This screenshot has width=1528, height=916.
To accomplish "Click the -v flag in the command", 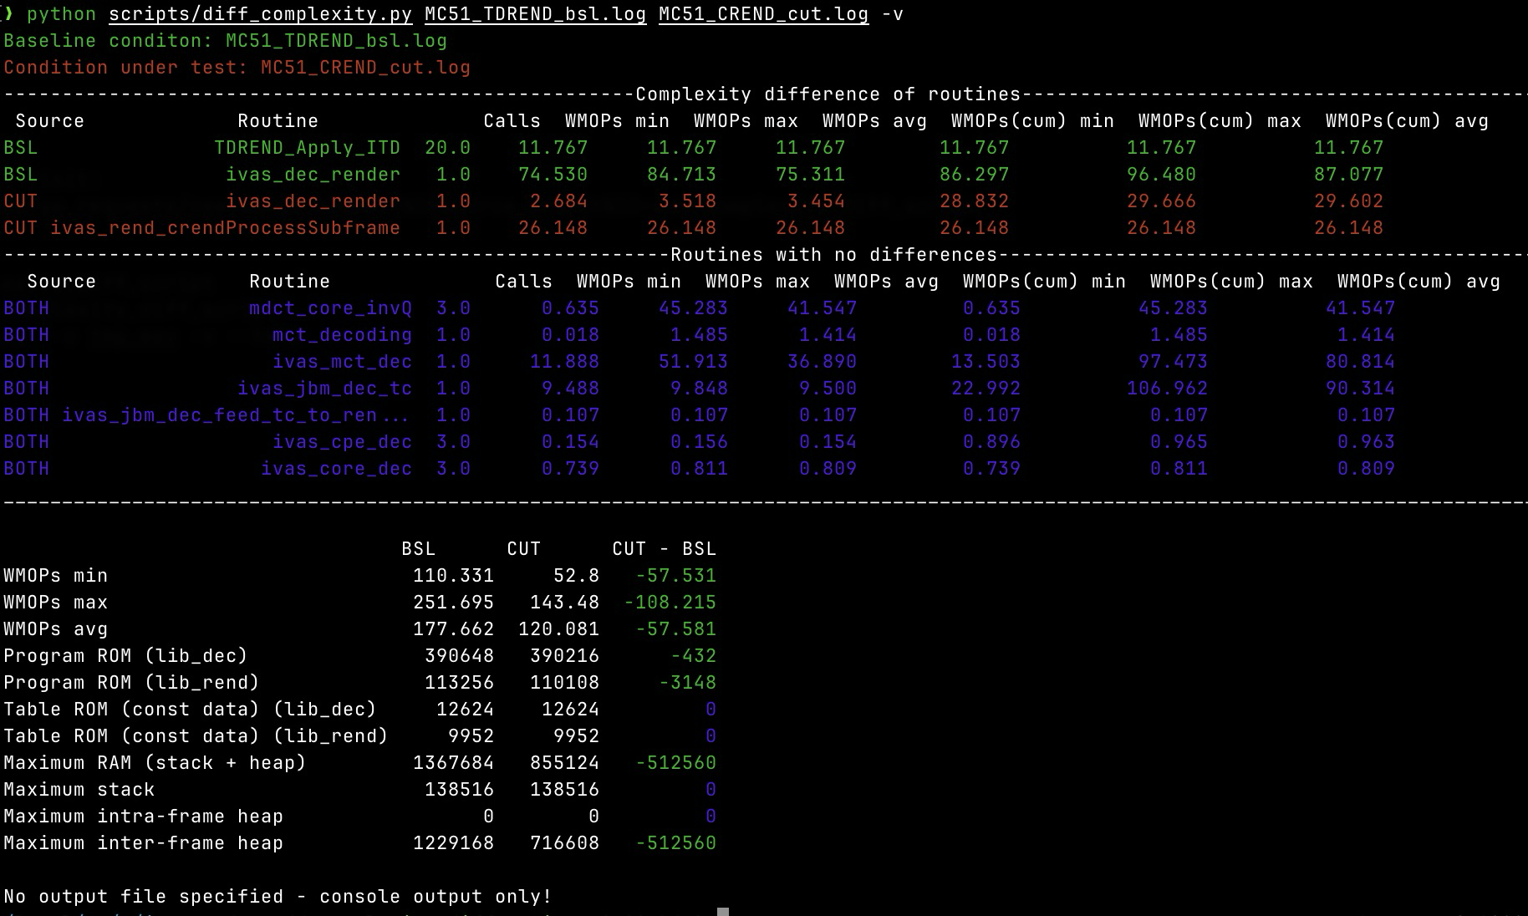I will point(892,14).
